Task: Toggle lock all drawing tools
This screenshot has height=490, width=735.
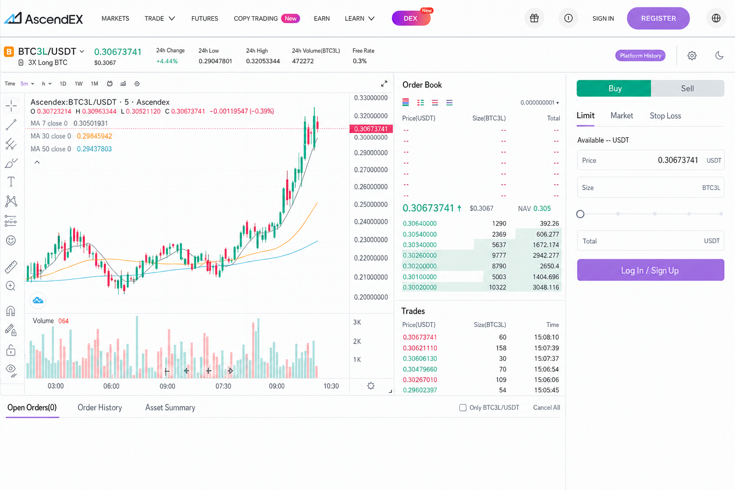Action: (11, 350)
